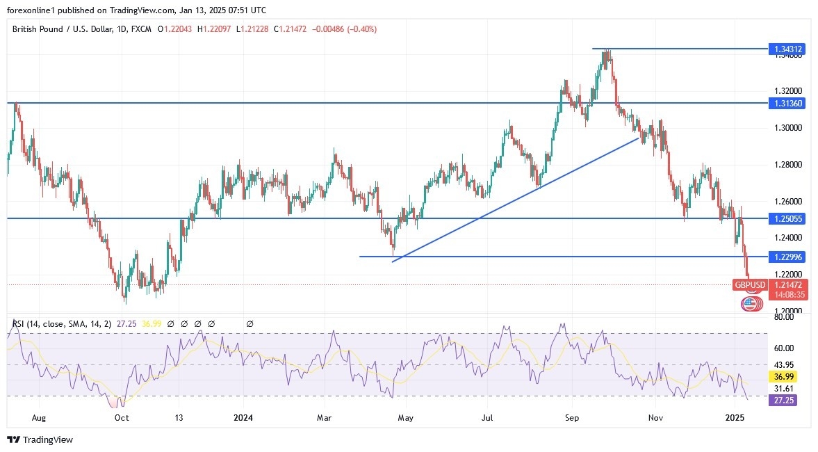Click the GBPUSD currency pair flag icon
Viewport: 818px width, 452px height.
tap(750, 303)
